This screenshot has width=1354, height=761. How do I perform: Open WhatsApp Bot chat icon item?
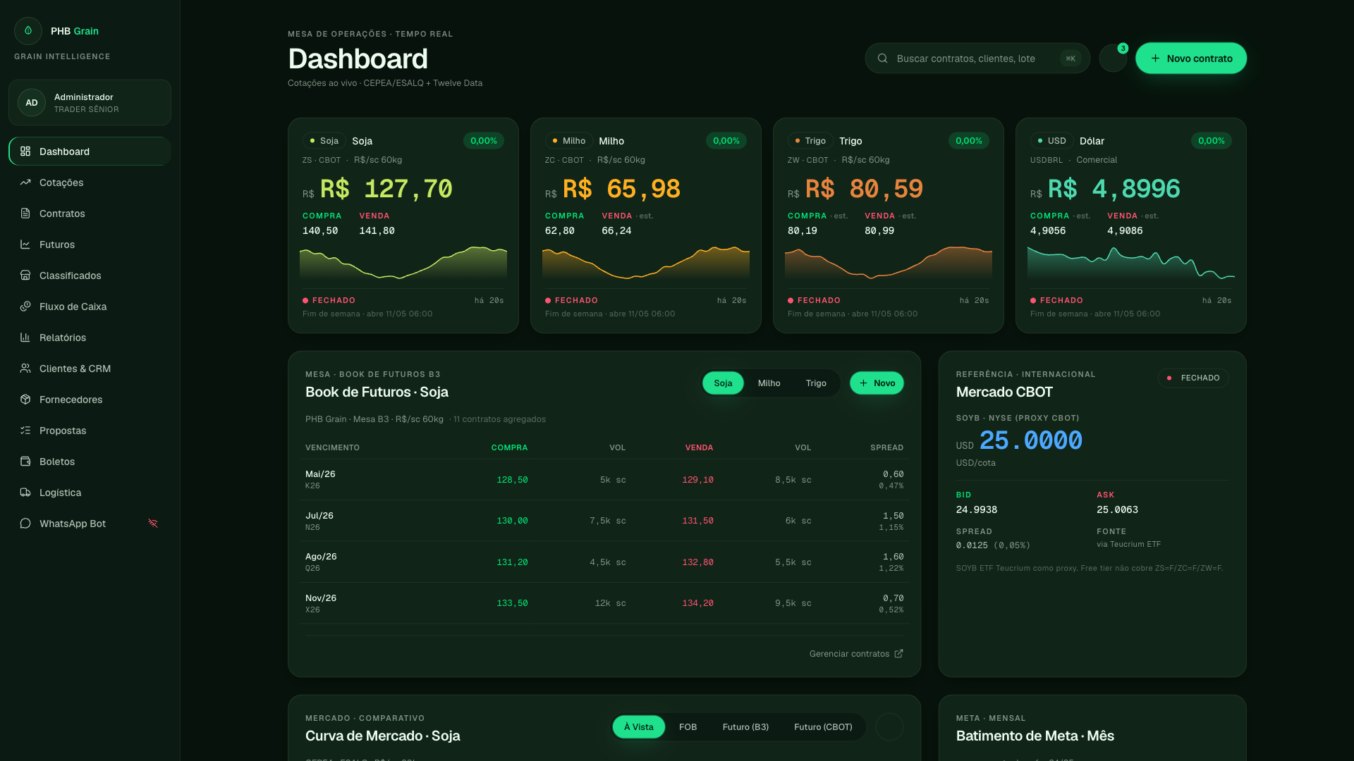[x=25, y=524]
